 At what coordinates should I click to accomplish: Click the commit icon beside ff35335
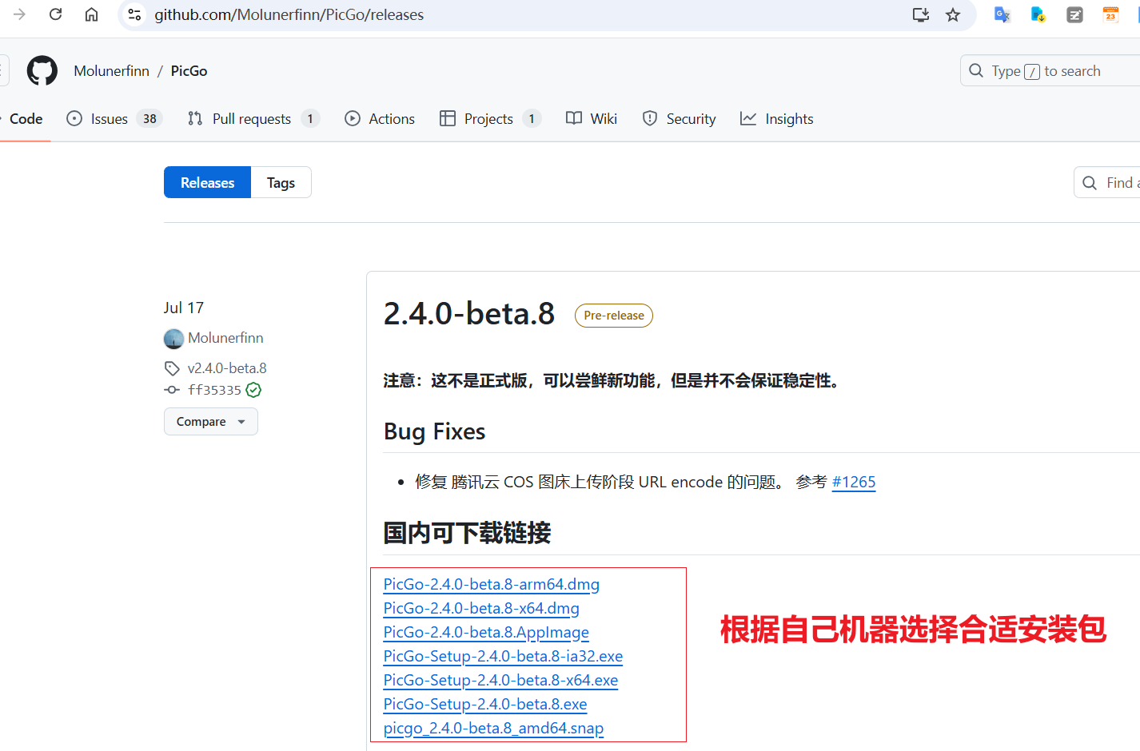point(172,390)
